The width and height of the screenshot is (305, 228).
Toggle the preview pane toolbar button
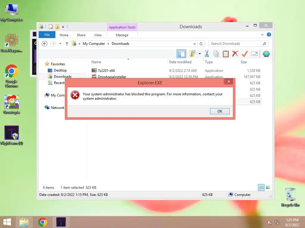pyautogui.click(x=181, y=54)
